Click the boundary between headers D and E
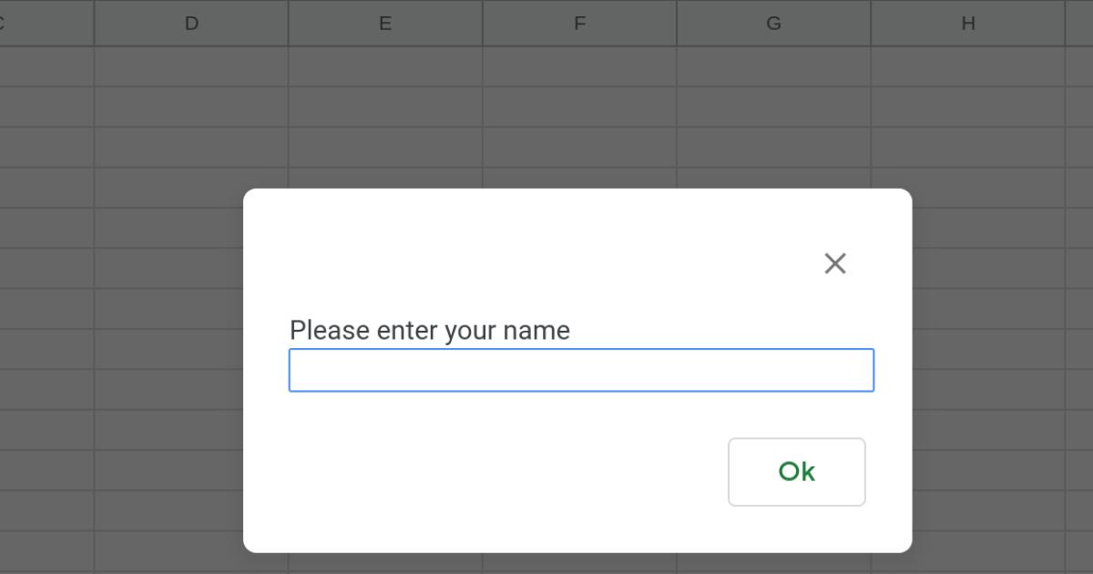 pyautogui.click(x=289, y=24)
